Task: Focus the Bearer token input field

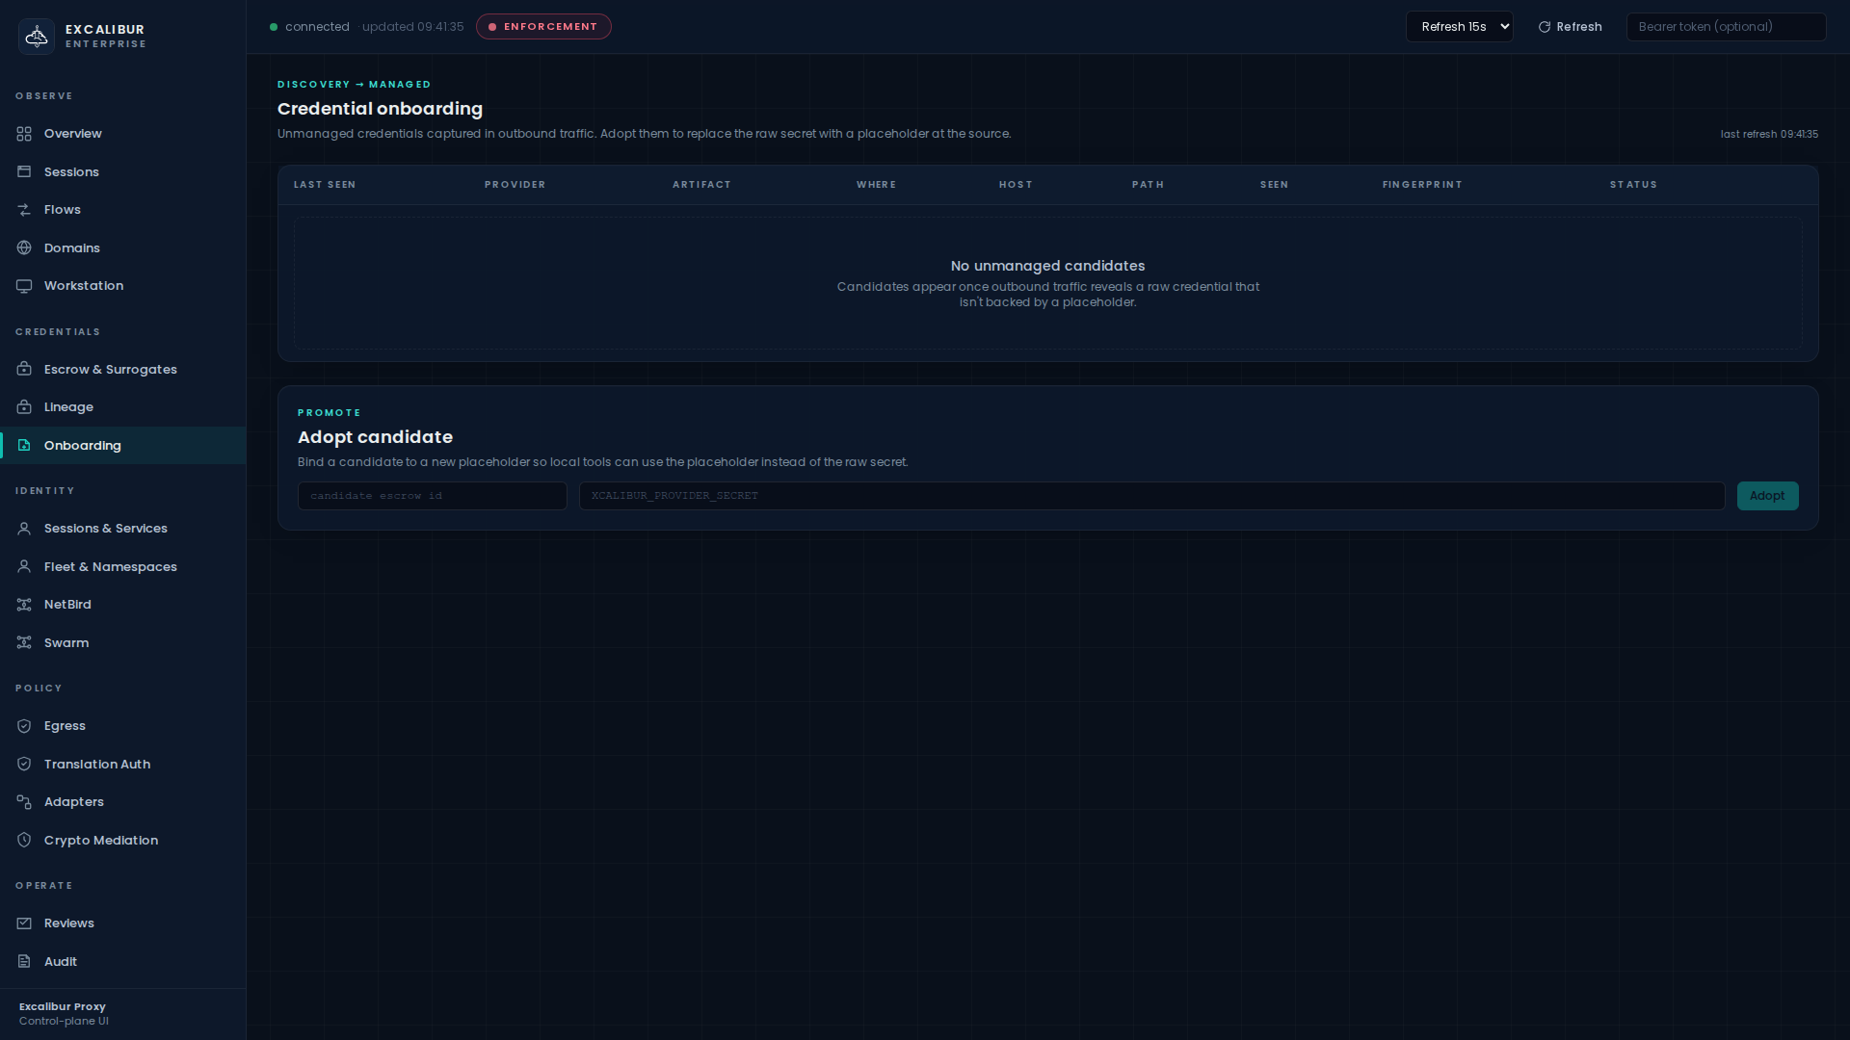Action: (x=1725, y=27)
